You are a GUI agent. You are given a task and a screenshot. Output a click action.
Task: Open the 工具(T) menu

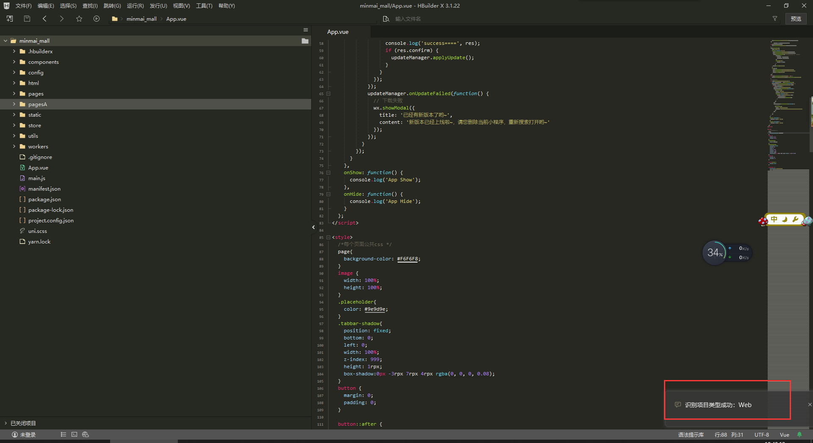pyautogui.click(x=204, y=5)
